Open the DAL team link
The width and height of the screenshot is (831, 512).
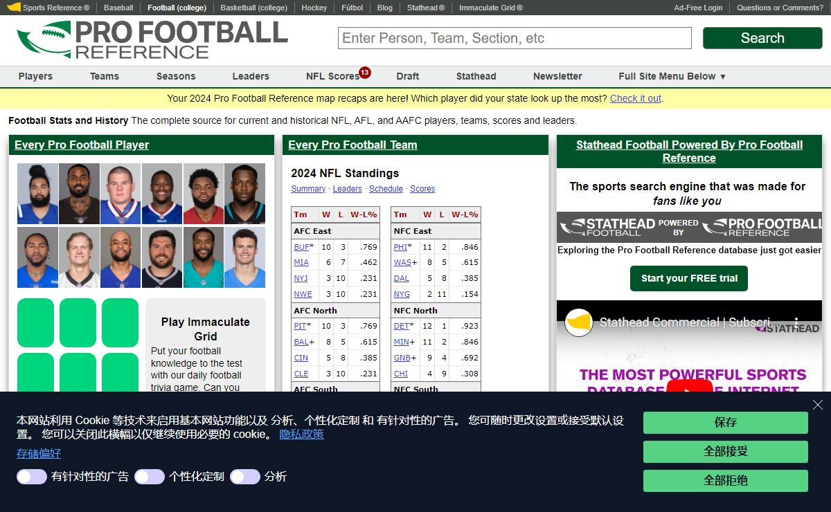401,279
